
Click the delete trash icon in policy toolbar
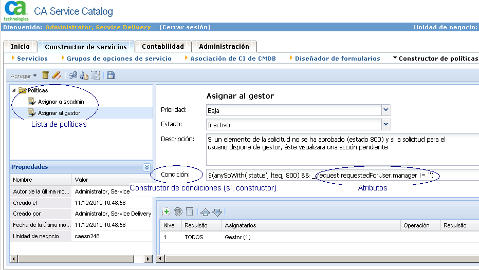(46, 75)
